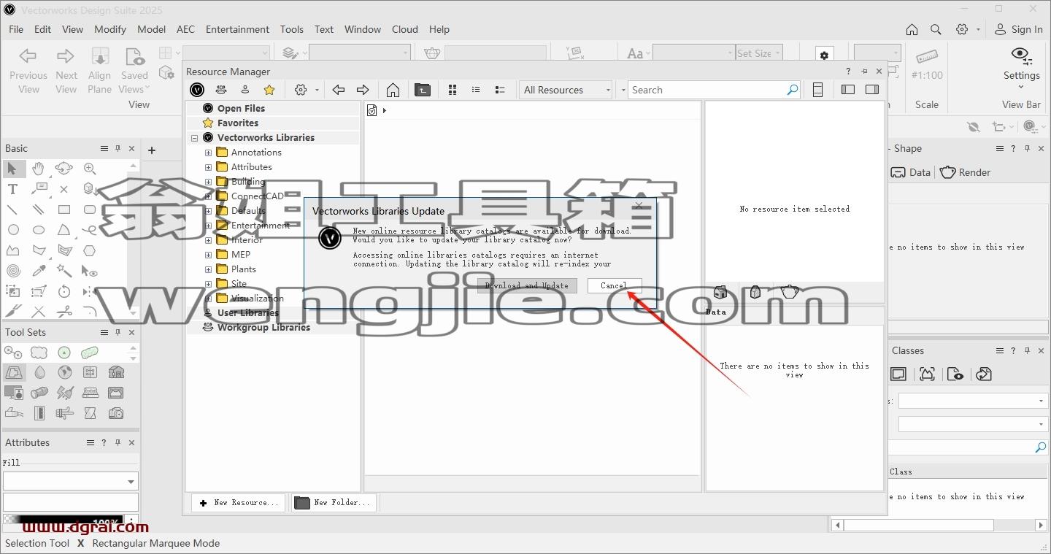Select the Regular Polygon hexagon tool
Image resolution: width=1051 pixels, height=554 pixels.
89,250
